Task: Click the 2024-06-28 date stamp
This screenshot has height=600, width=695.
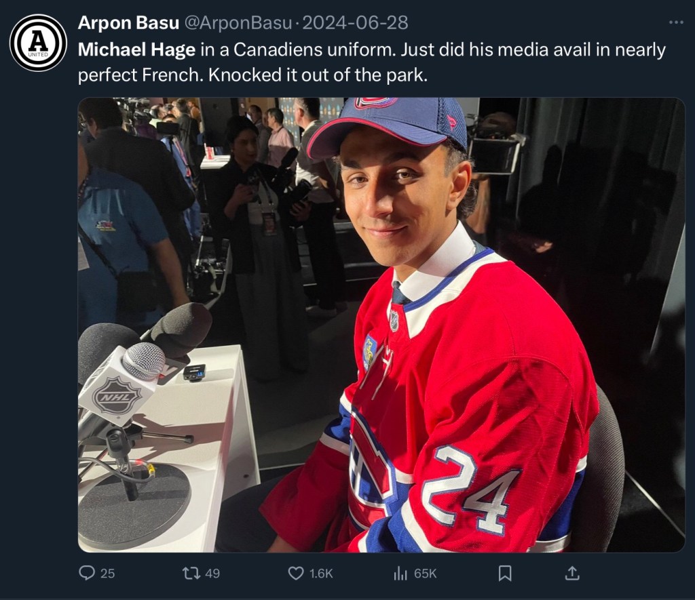Action: (355, 23)
